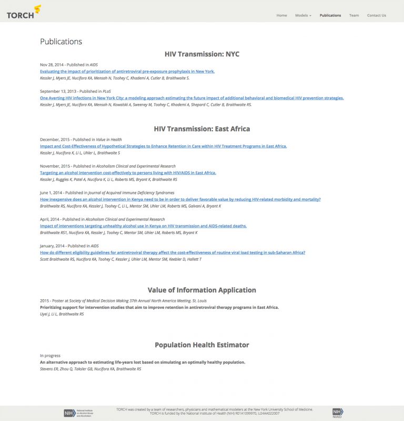Open the Team page

[x=354, y=15]
